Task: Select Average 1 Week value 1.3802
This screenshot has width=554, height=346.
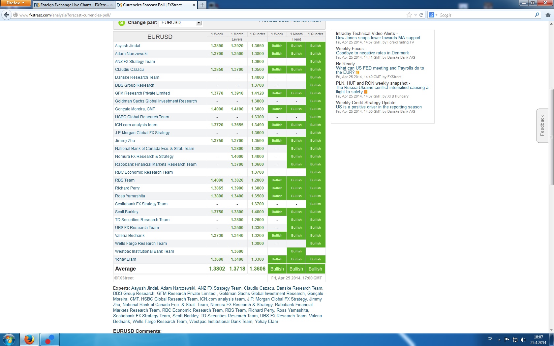Action: click(x=217, y=269)
